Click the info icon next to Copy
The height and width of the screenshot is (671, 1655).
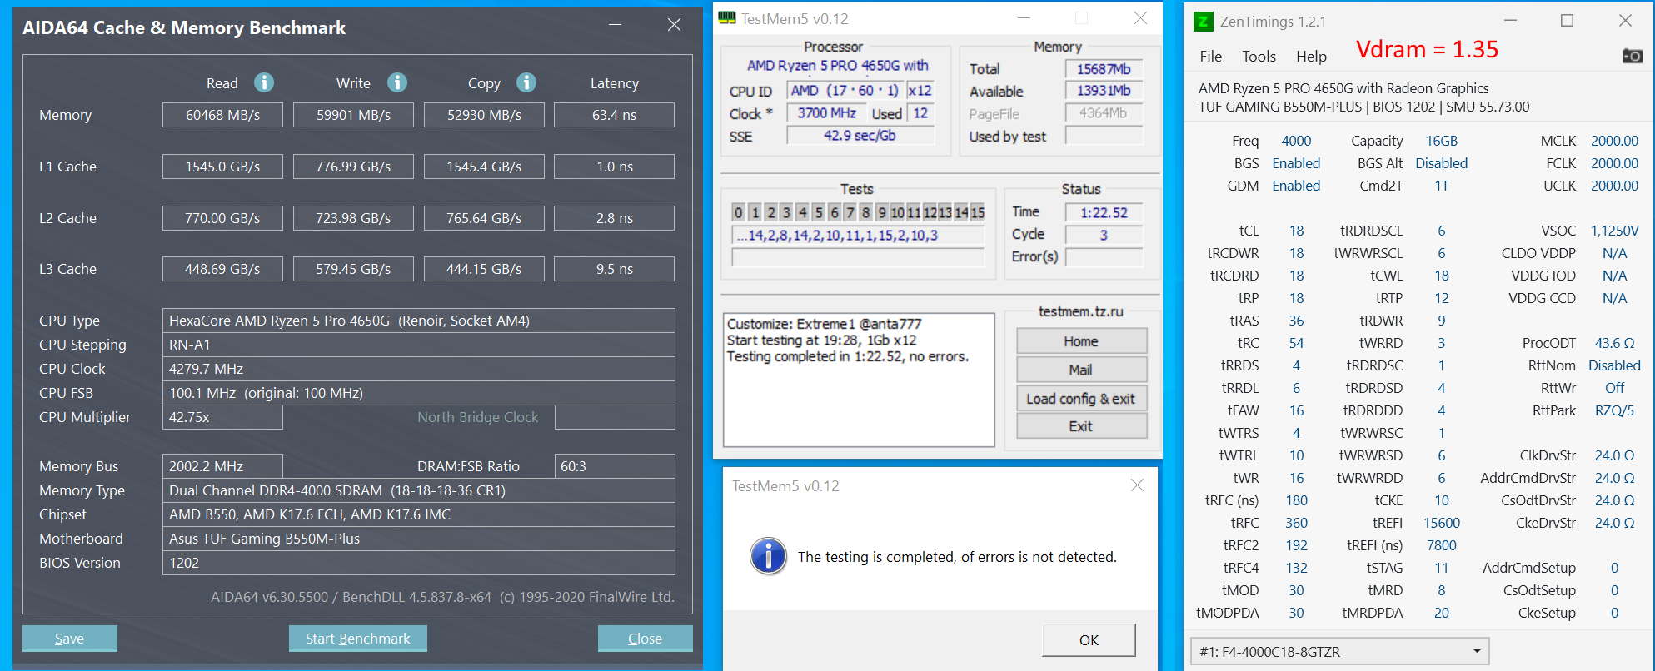[526, 82]
